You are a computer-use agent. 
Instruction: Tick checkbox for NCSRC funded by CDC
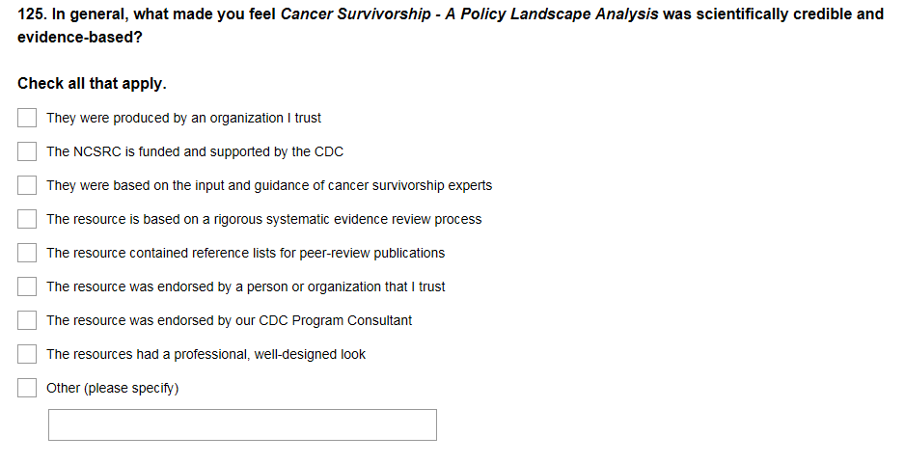coord(28,151)
